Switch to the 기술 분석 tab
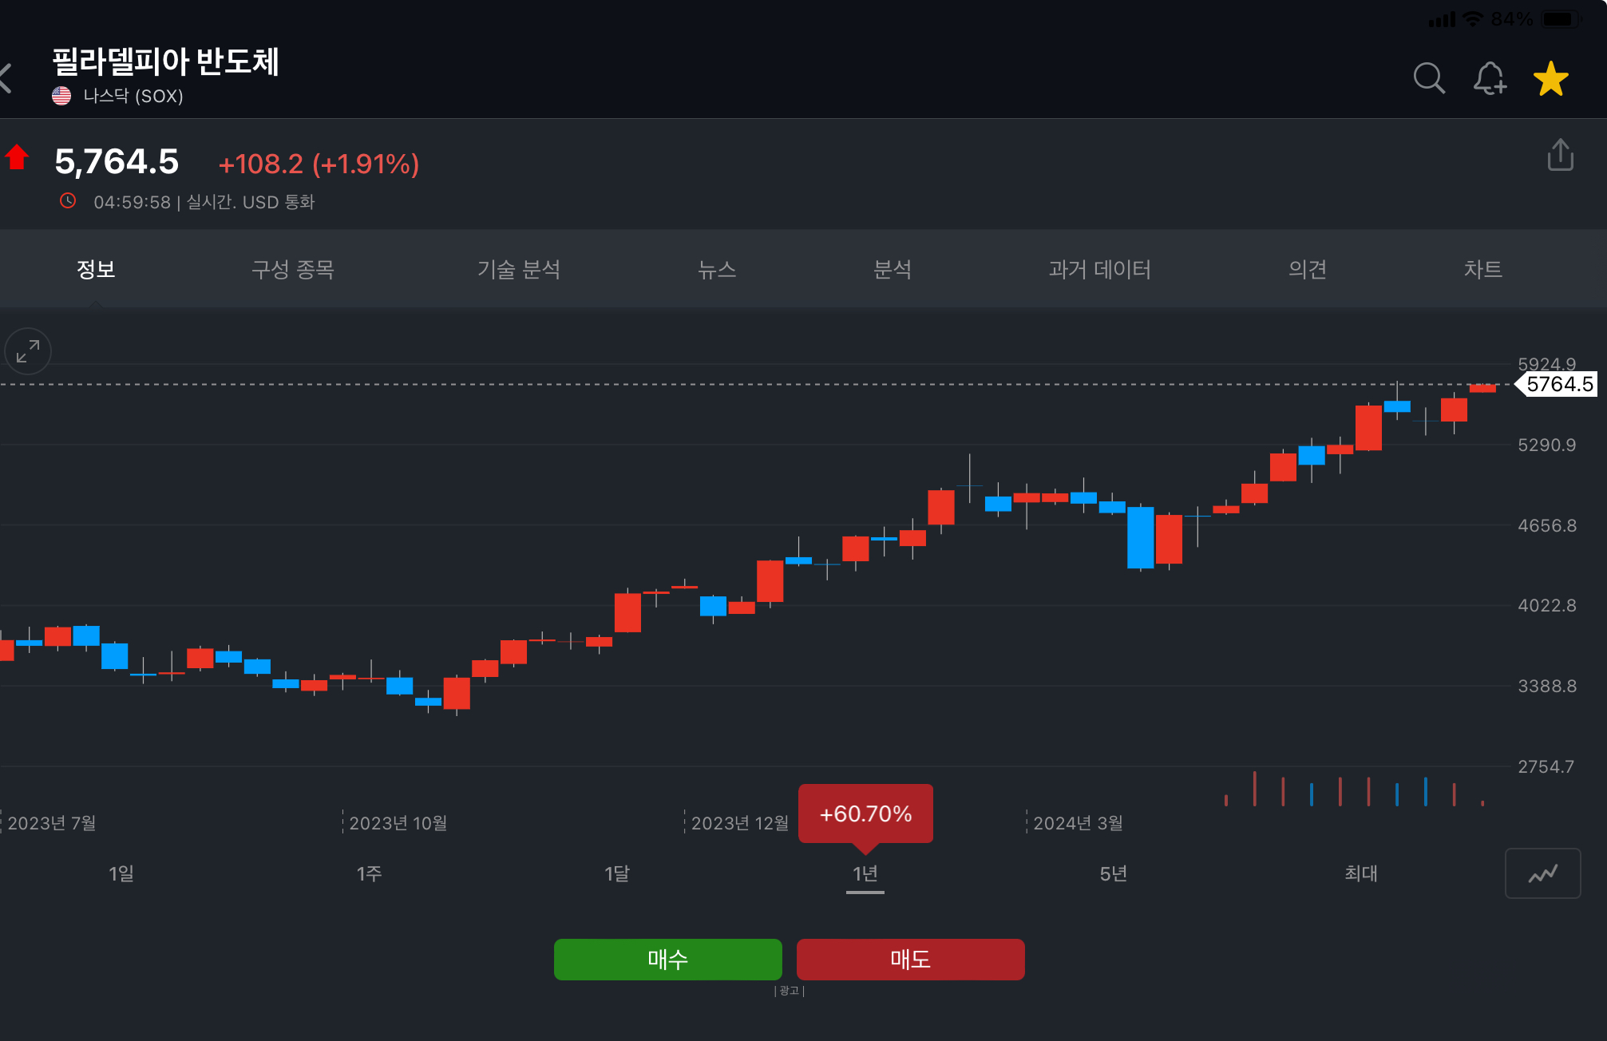The height and width of the screenshot is (1041, 1607). 519,269
